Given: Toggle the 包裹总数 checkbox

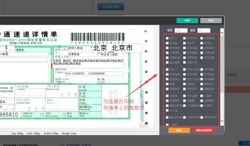Looking at the screenshot, I should pos(202,89).
